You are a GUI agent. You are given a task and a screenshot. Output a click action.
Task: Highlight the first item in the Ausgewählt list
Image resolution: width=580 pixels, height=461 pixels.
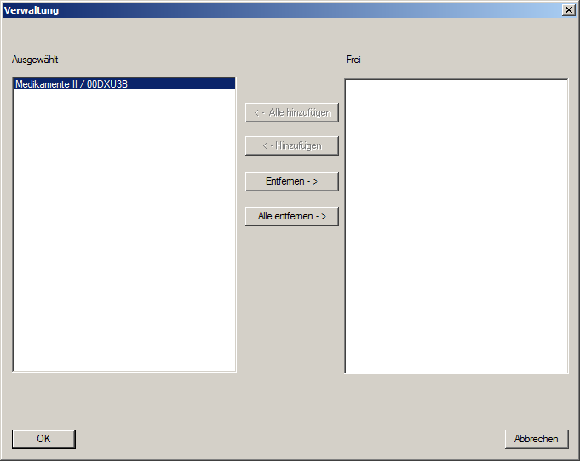72,84
